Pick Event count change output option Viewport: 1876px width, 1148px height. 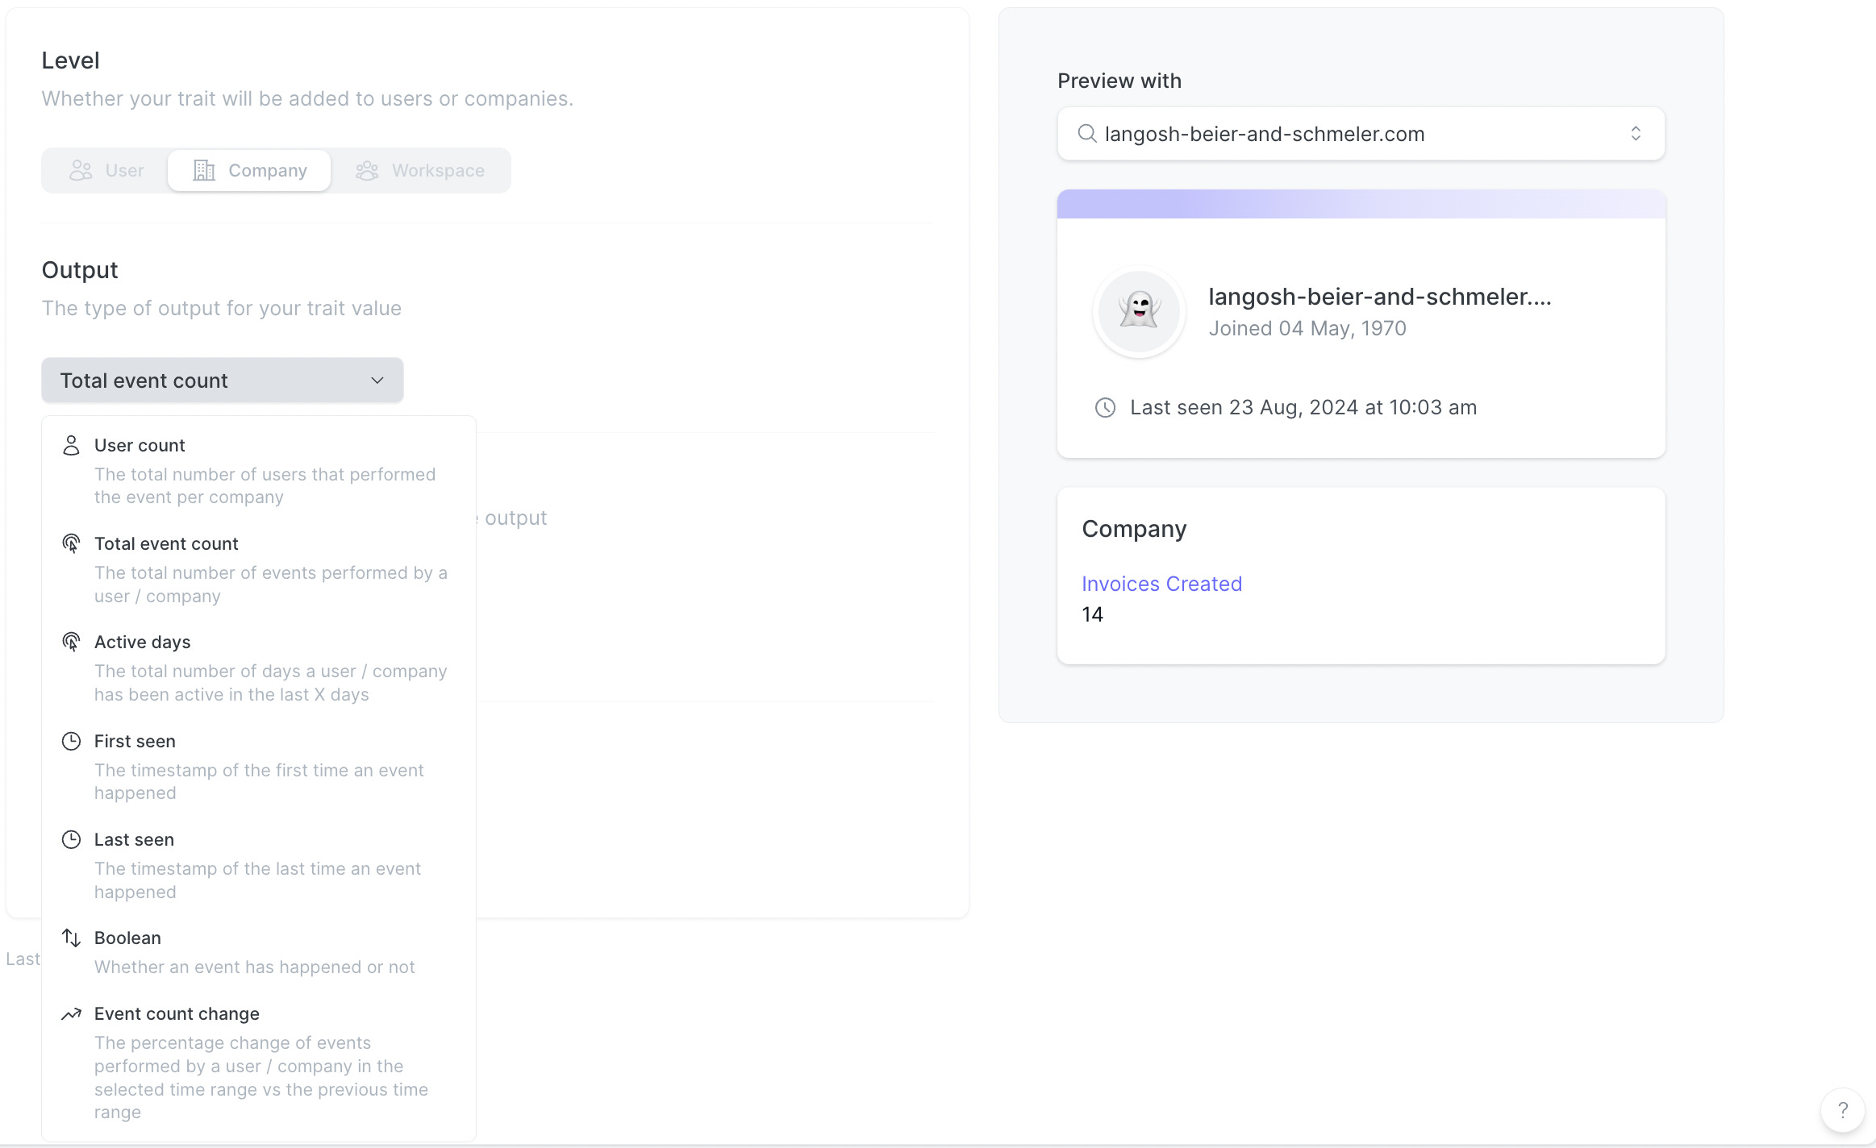click(x=177, y=1014)
